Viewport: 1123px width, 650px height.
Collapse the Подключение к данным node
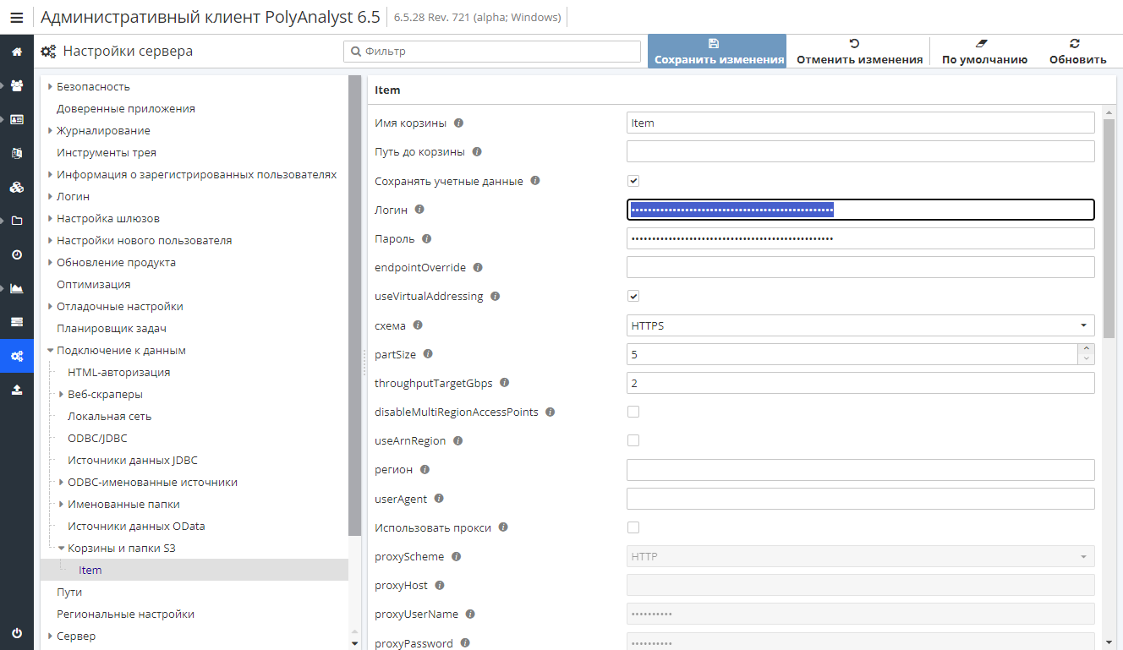[x=50, y=350]
